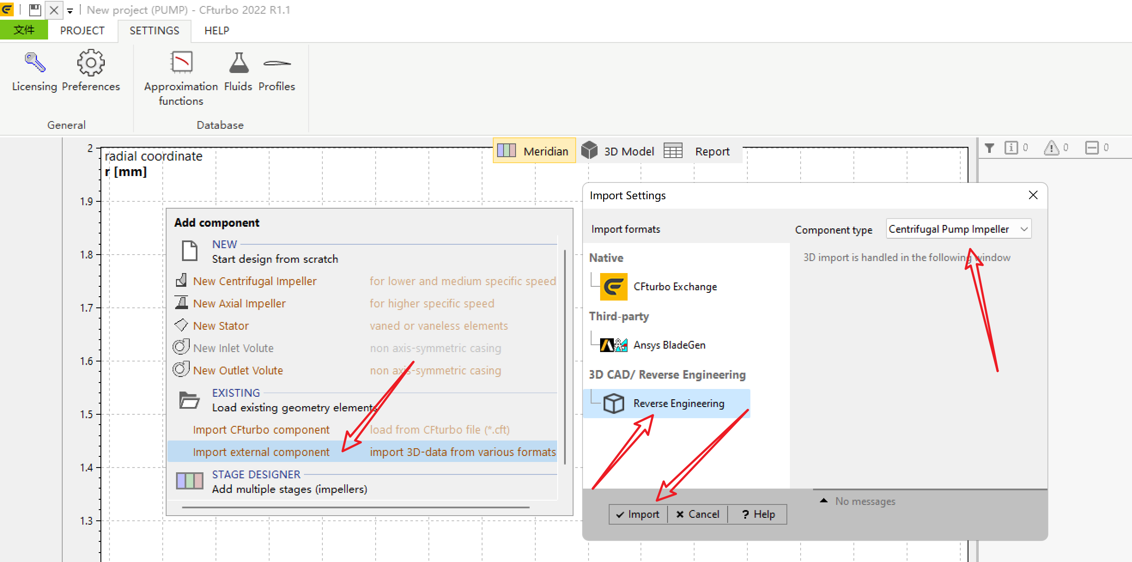The width and height of the screenshot is (1132, 562).
Task: Switch to the 3D Model view tab
Action: (x=618, y=151)
